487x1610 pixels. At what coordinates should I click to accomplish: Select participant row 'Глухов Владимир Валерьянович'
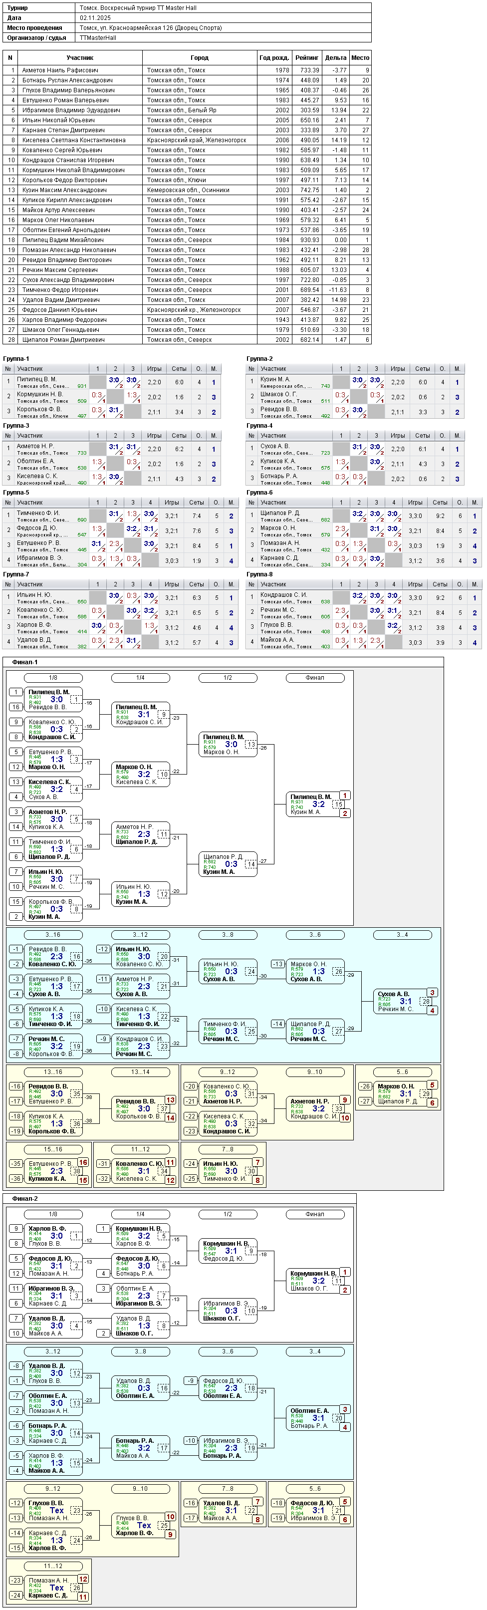[187, 91]
